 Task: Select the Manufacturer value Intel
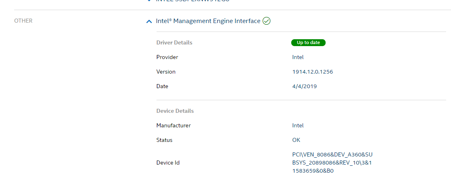(298, 126)
